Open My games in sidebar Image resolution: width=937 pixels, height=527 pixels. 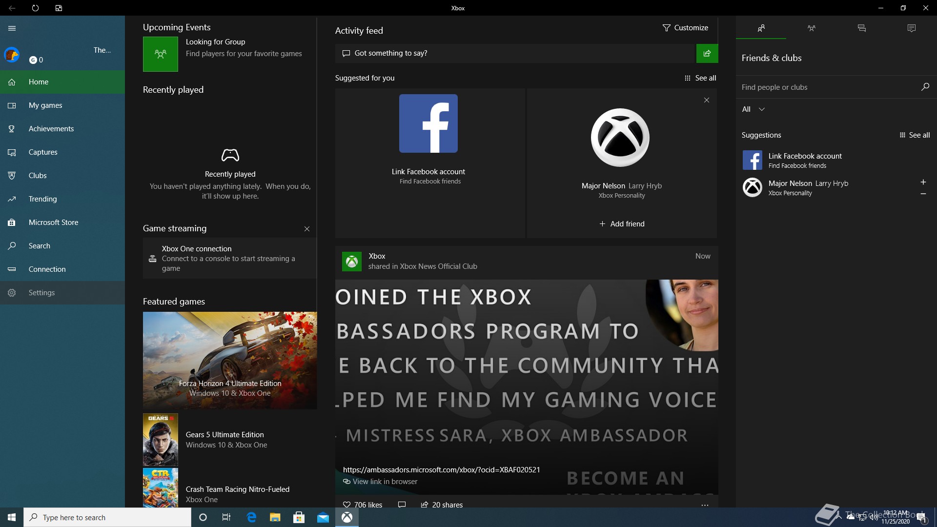[x=62, y=105]
